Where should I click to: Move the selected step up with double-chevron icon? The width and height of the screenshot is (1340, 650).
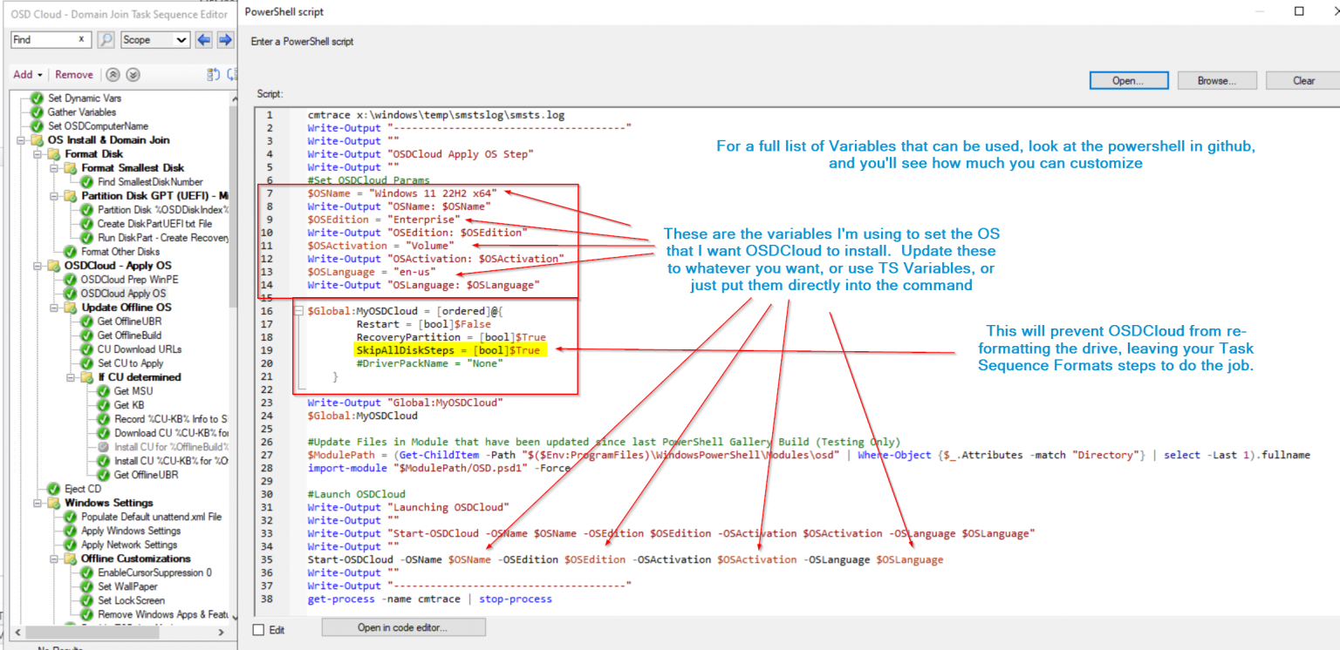pyautogui.click(x=113, y=74)
